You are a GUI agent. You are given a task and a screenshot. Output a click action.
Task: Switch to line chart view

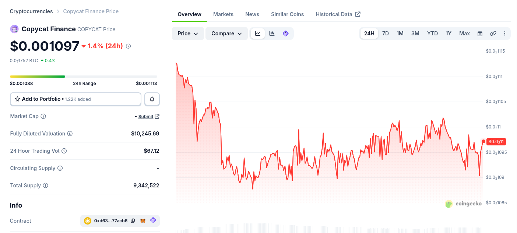[258, 33]
